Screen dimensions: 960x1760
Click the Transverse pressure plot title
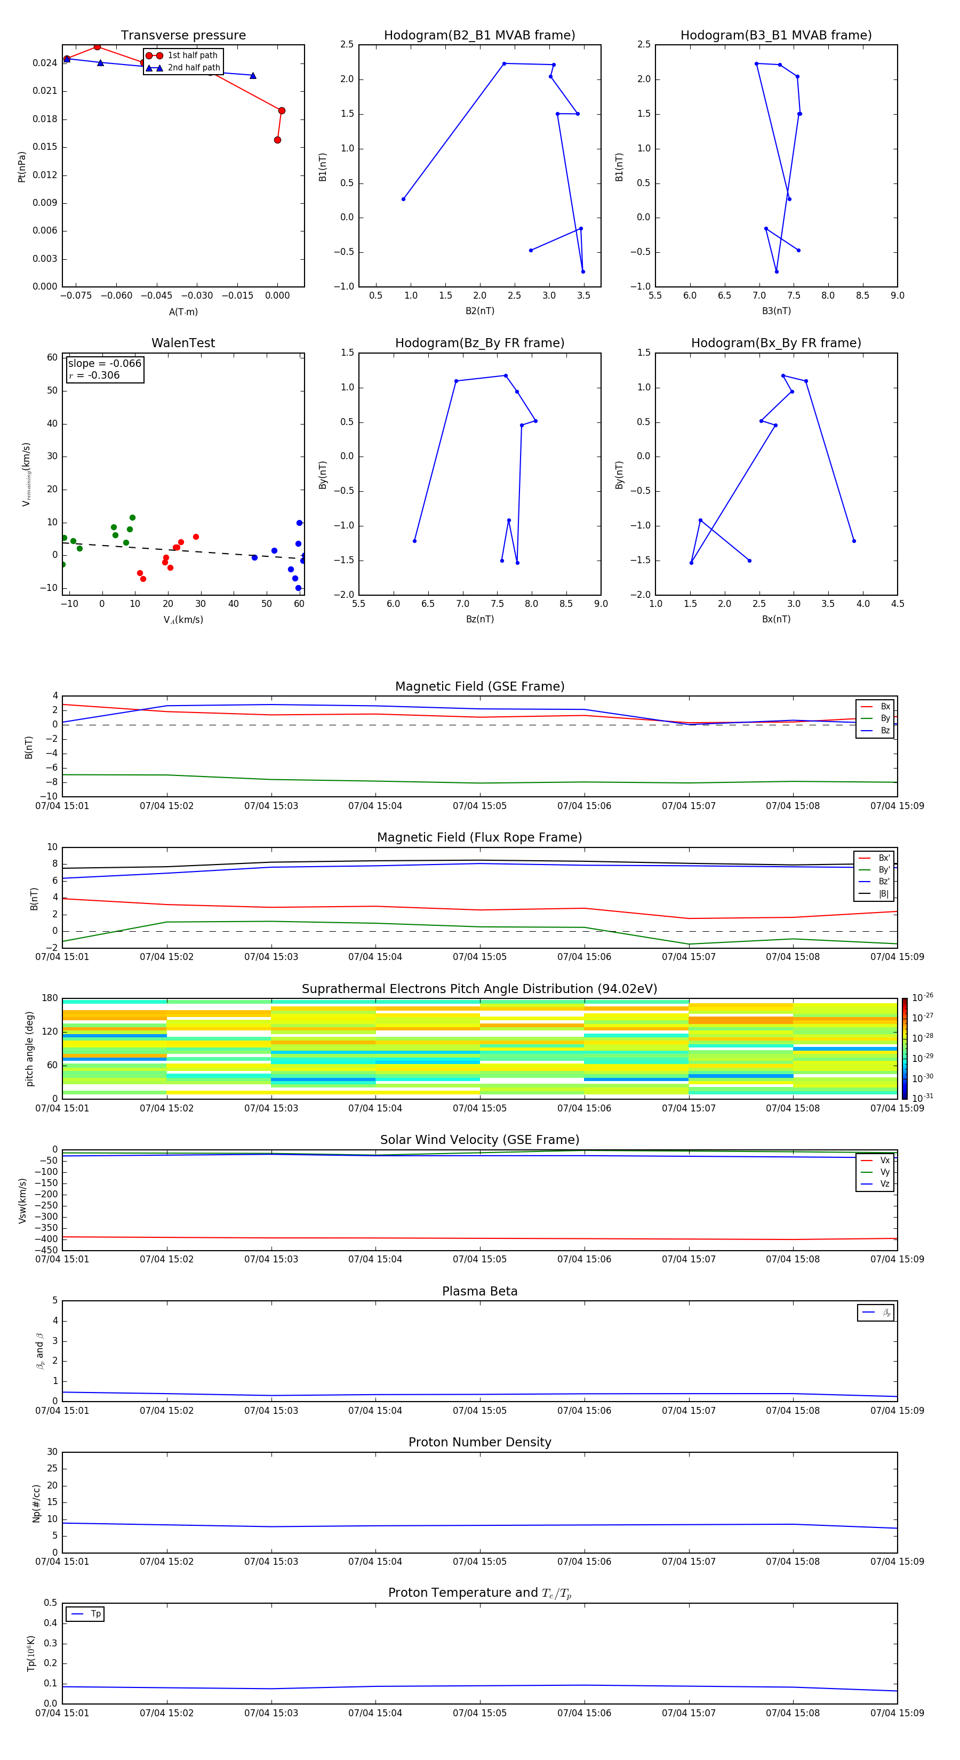coord(183,36)
